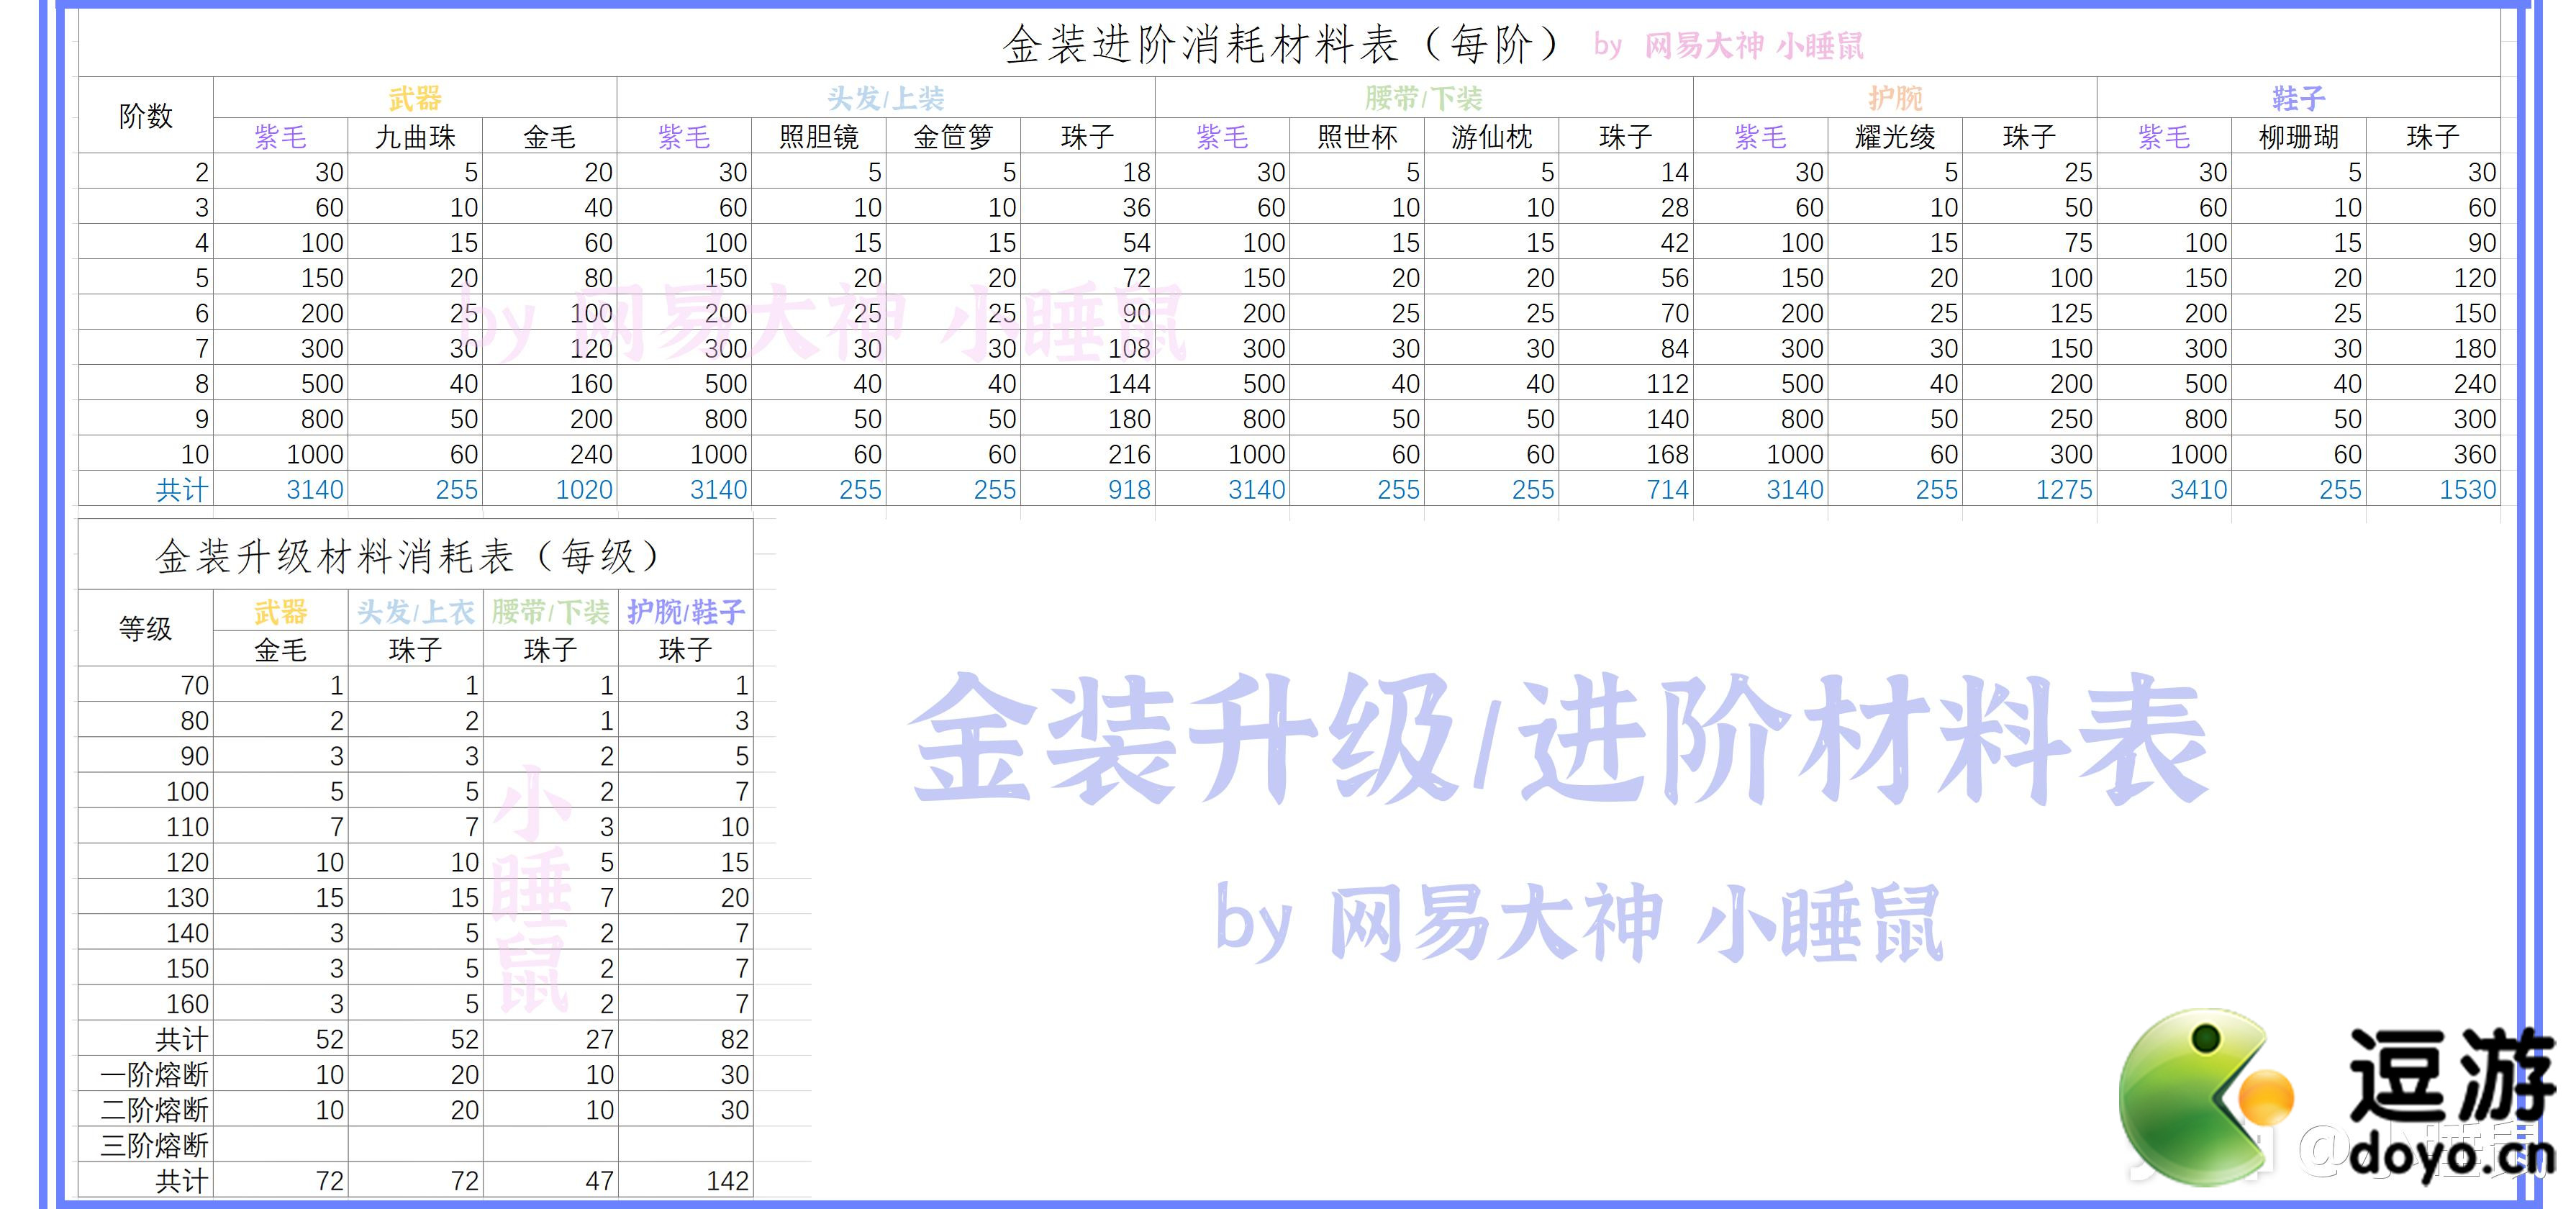Select the "头发/上装" group header
Image resolution: width=2576 pixels, height=1209 pixels.
pyautogui.click(x=886, y=98)
